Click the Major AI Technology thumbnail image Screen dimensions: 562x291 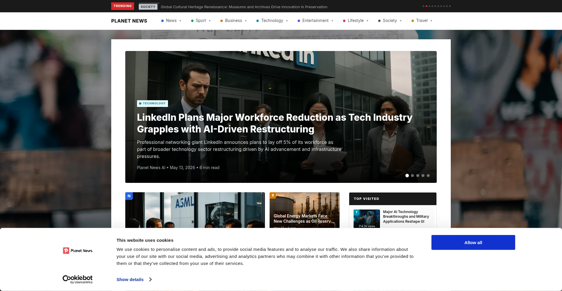click(x=367, y=219)
